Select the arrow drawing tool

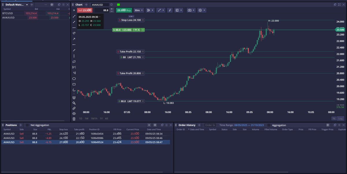tap(74, 39)
